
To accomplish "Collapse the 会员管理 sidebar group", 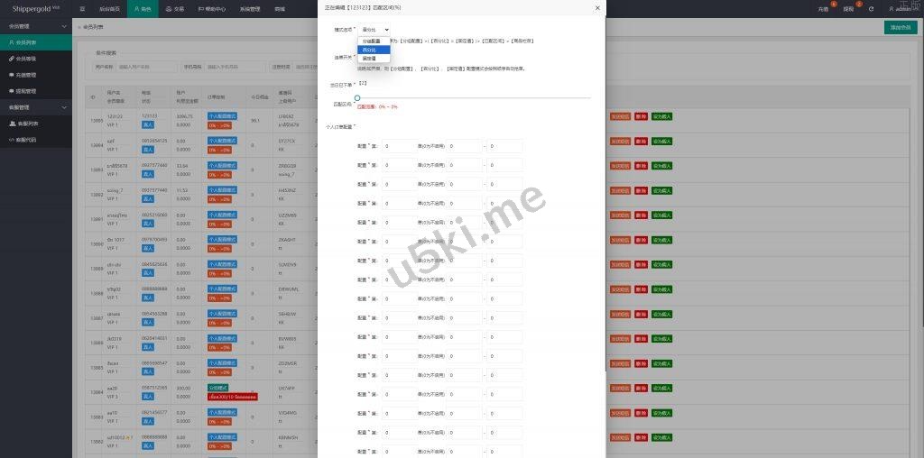I will click(x=36, y=26).
